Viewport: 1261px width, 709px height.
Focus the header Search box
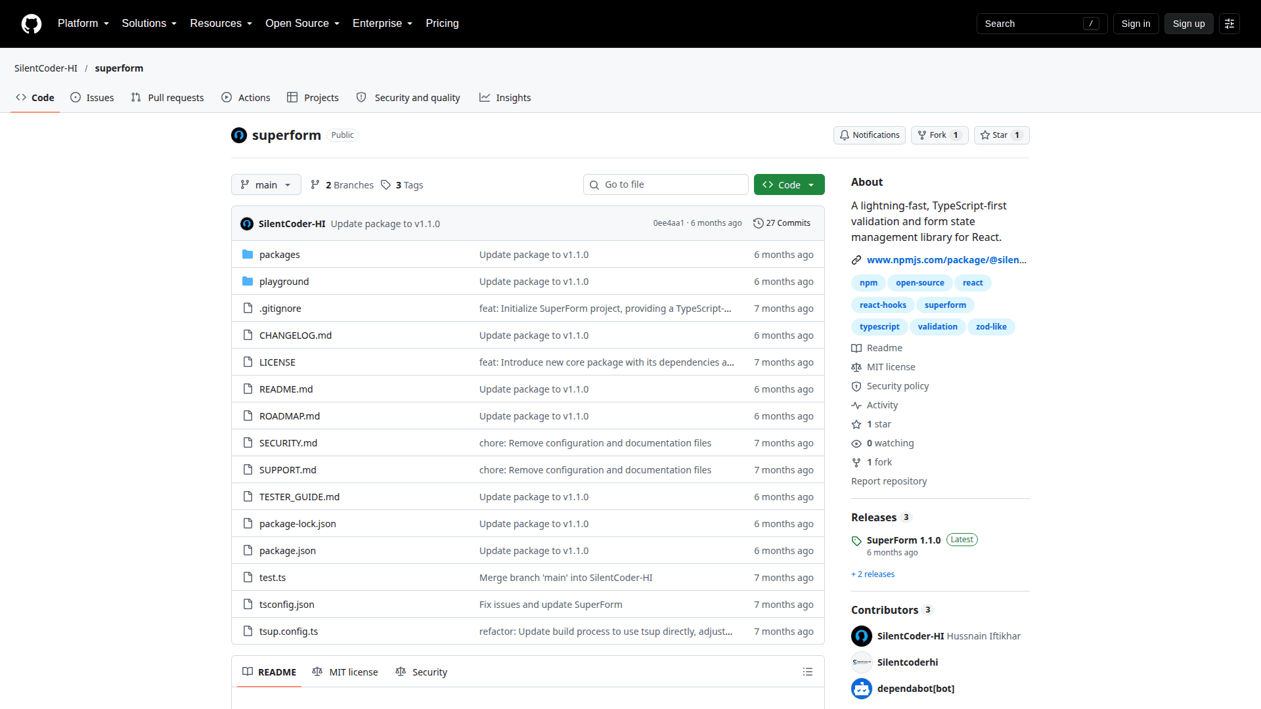(1042, 24)
